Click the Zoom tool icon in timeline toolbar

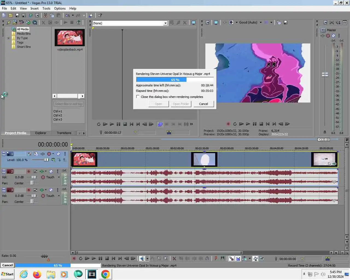(x=166, y=258)
